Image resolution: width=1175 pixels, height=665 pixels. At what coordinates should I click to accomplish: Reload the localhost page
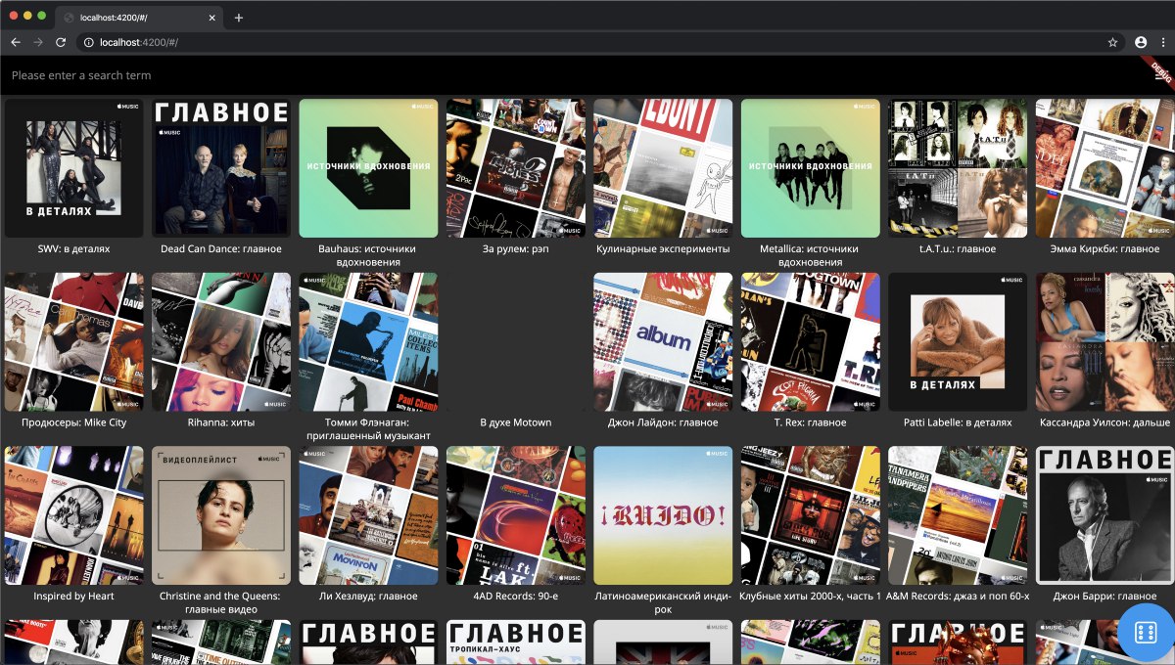tap(61, 43)
